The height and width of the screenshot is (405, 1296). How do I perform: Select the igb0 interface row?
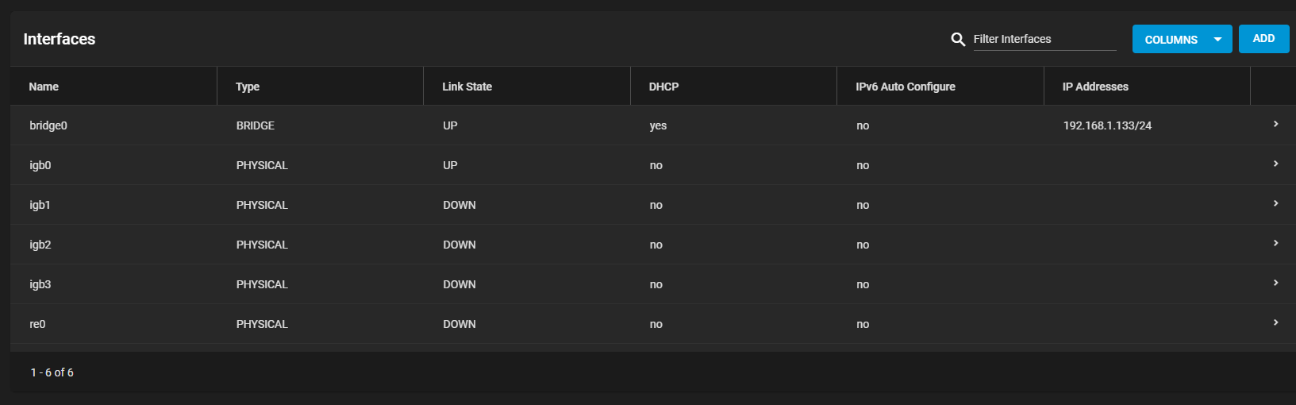coord(40,165)
